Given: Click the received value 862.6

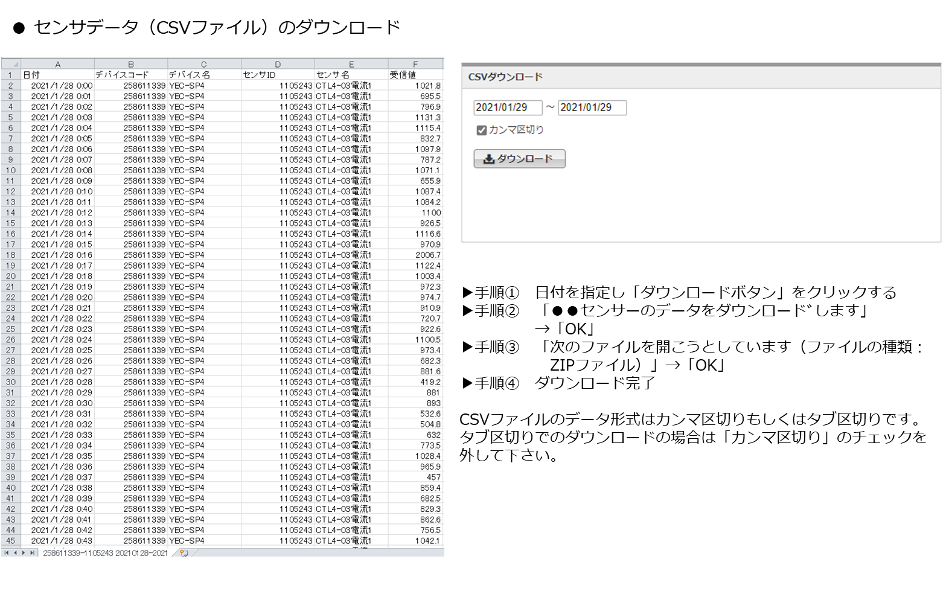Looking at the screenshot, I should [x=415, y=519].
